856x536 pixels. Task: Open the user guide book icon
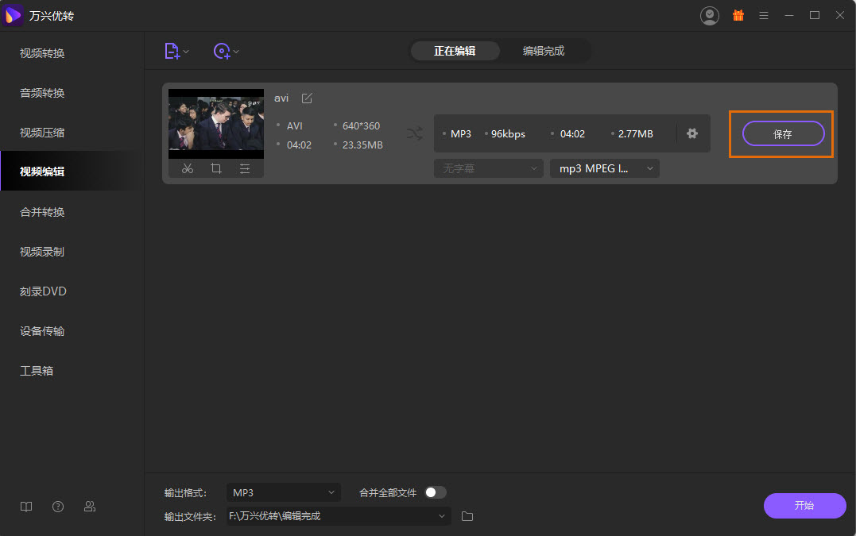pyautogui.click(x=26, y=507)
